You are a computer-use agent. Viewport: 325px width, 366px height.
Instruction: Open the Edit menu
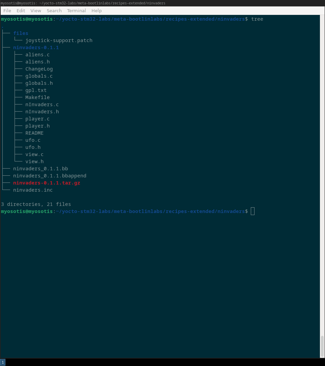pos(21,11)
